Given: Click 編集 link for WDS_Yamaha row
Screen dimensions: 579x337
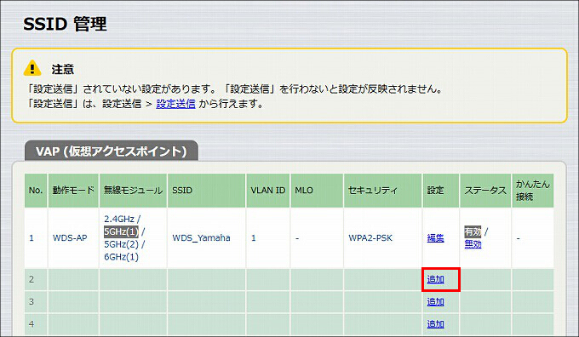Looking at the screenshot, I should [435, 238].
